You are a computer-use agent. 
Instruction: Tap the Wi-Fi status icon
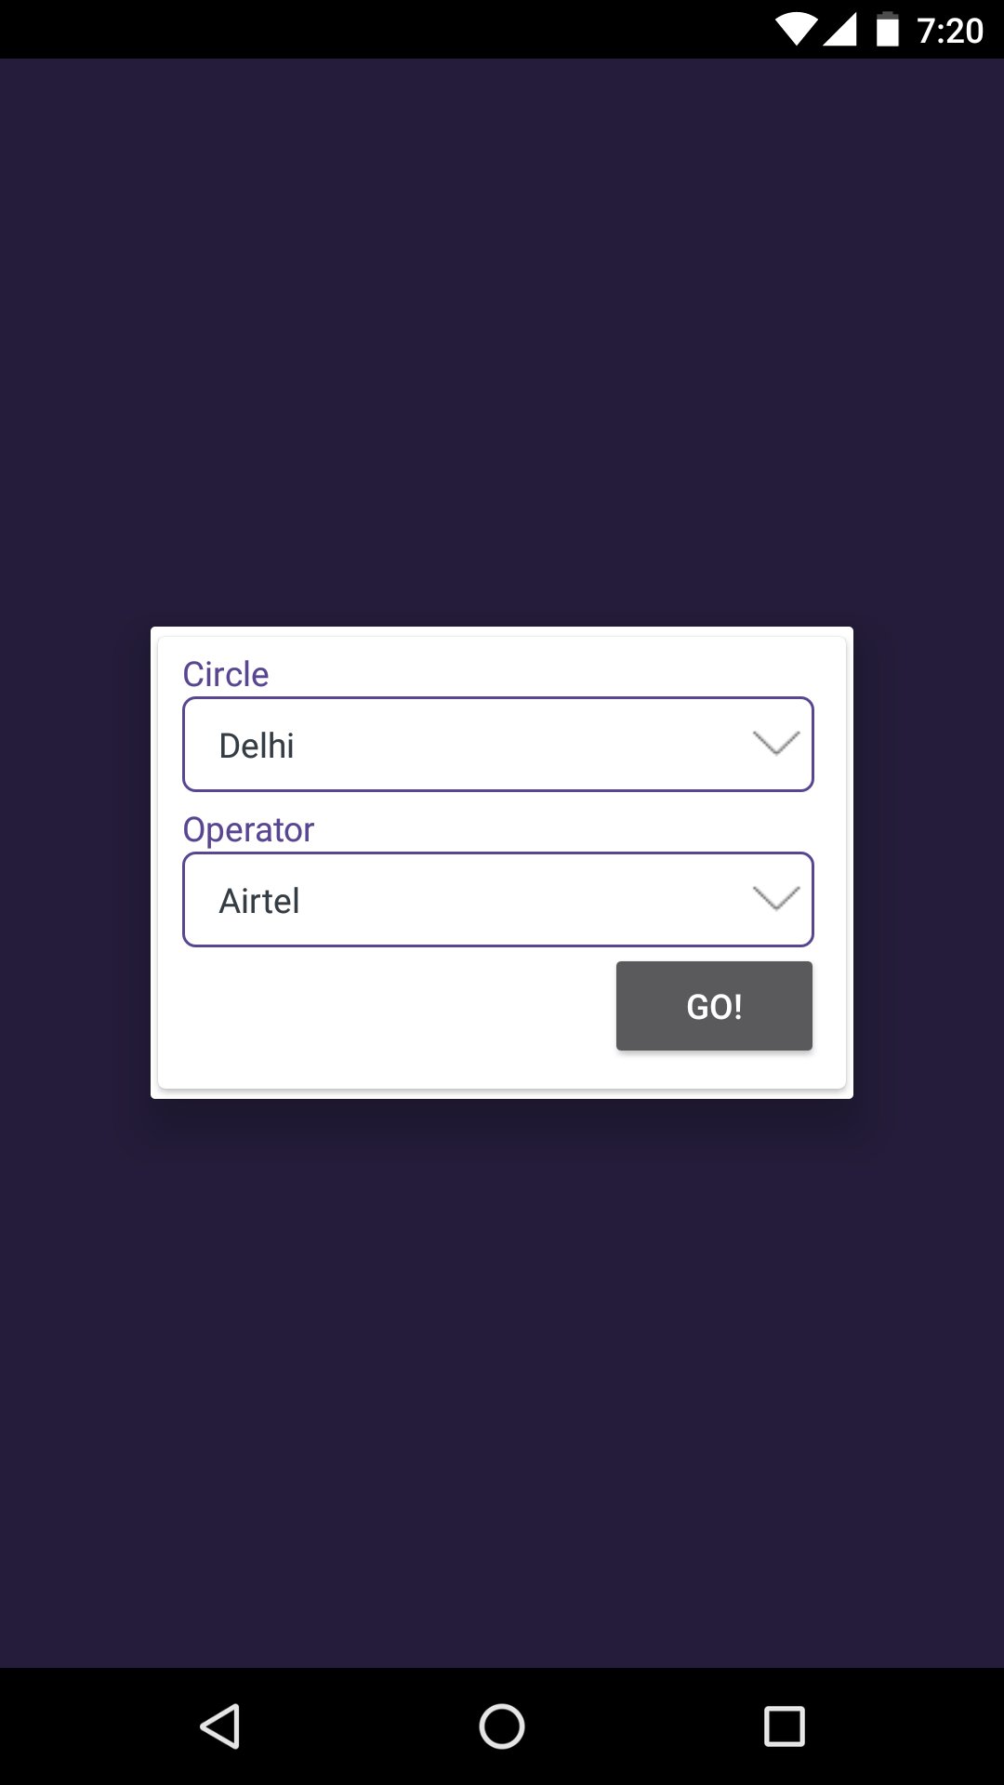[795, 28]
